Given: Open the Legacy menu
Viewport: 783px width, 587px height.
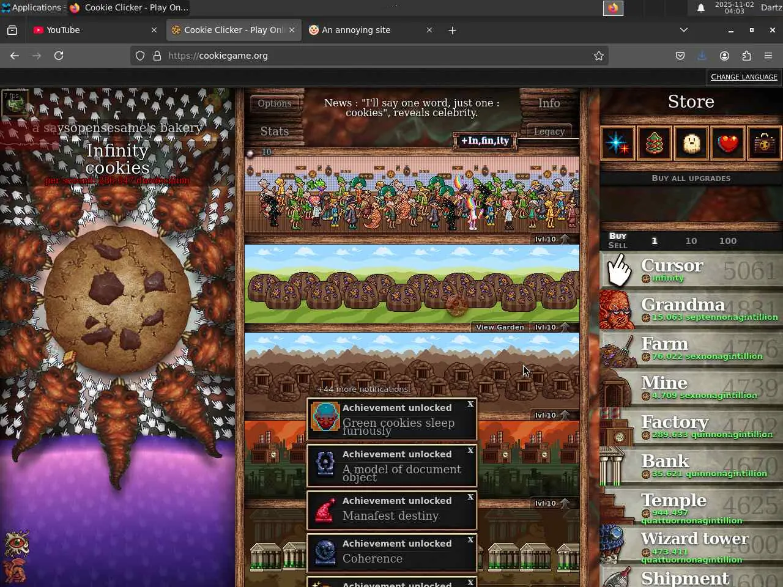Looking at the screenshot, I should click(549, 131).
